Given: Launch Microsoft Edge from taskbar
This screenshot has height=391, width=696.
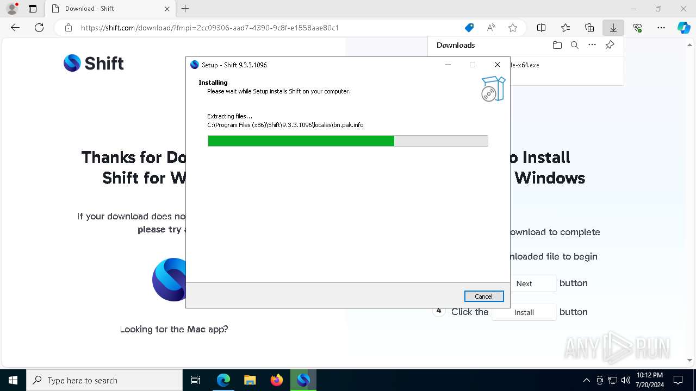Looking at the screenshot, I should [x=223, y=380].
